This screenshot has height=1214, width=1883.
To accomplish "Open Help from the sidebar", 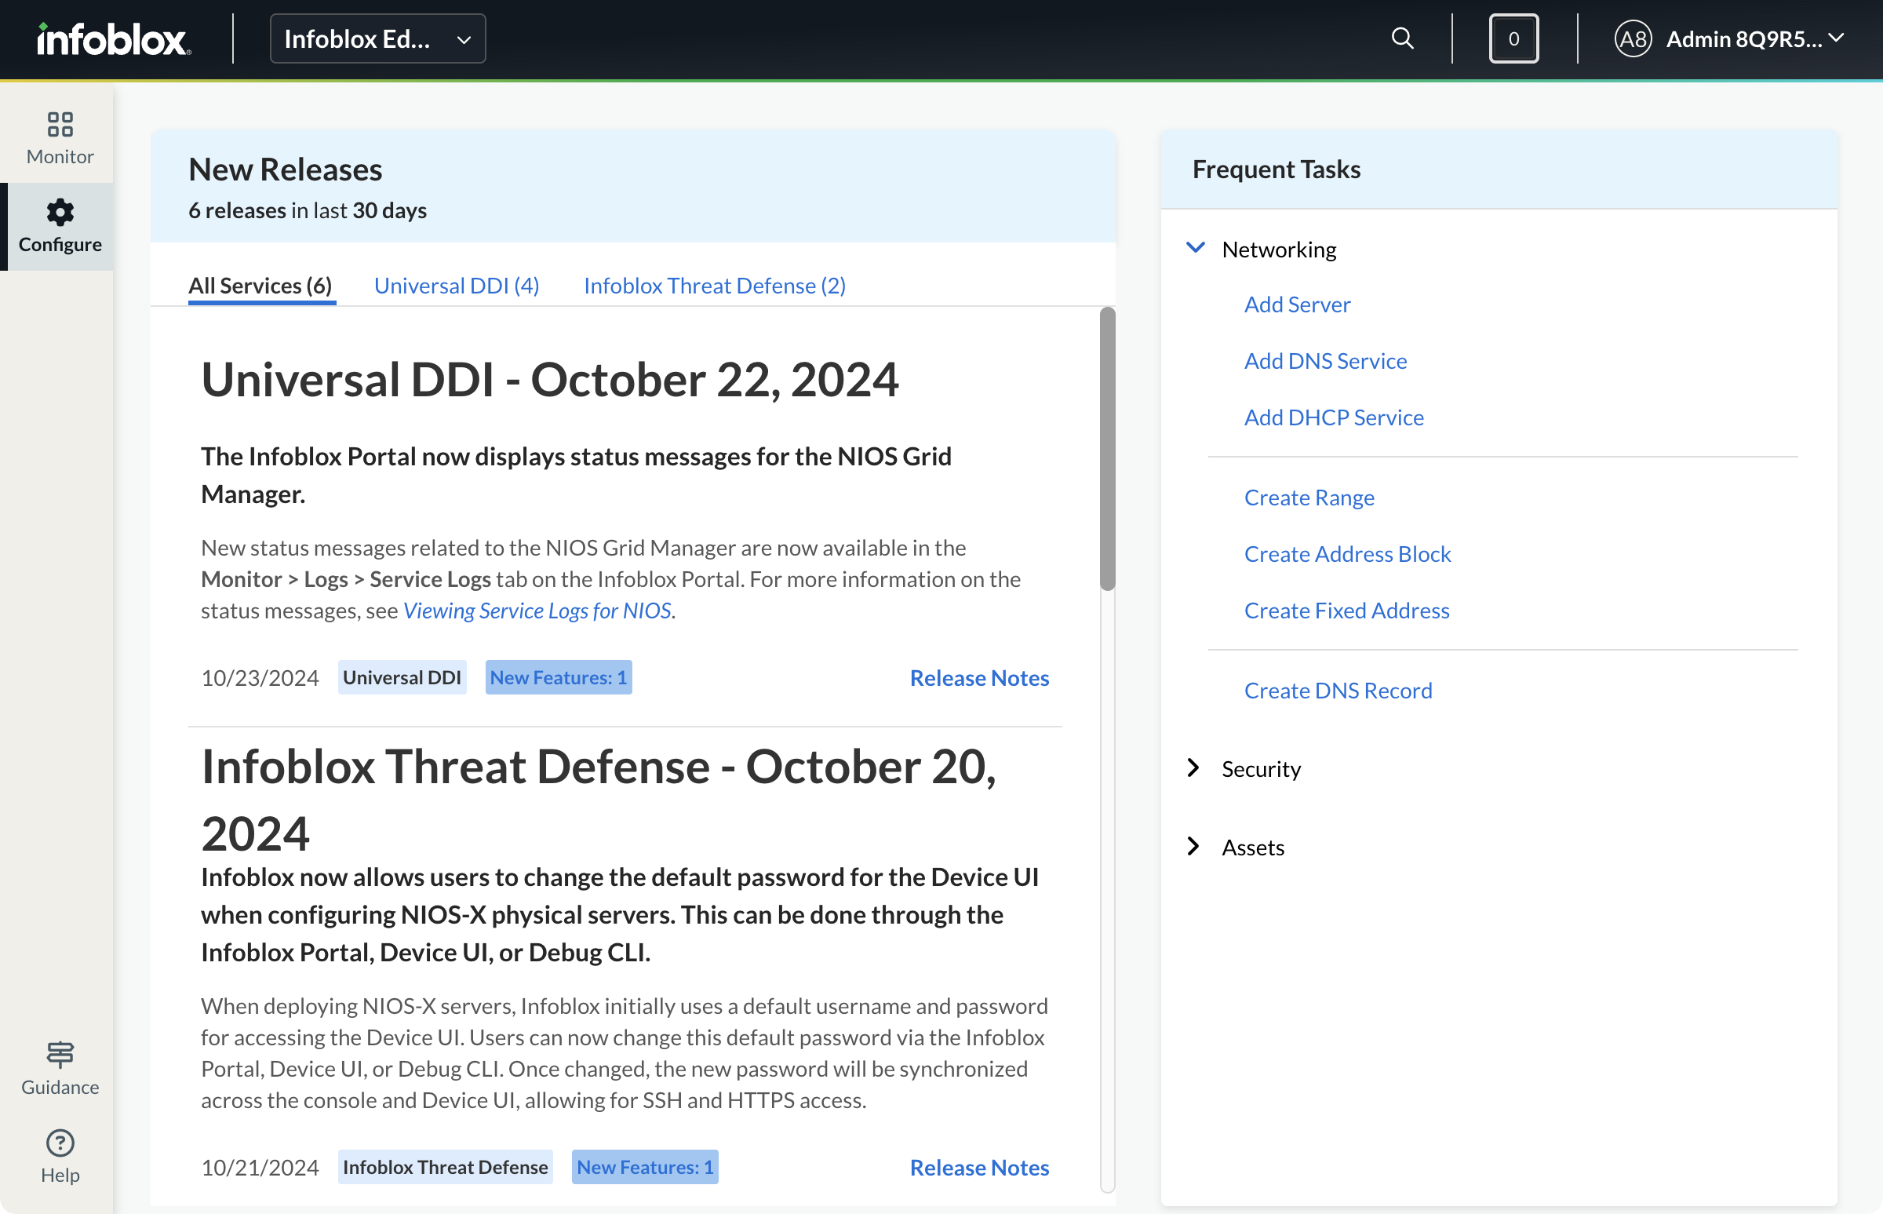I will (58, 1156).
